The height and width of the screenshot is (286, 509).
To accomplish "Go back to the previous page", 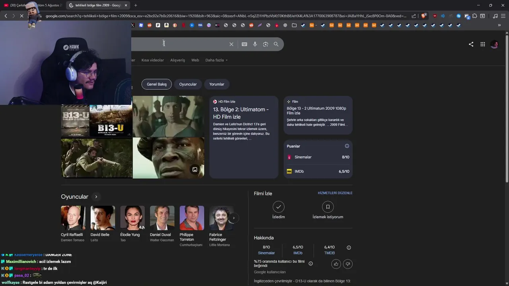I will [x=6, y=16].
